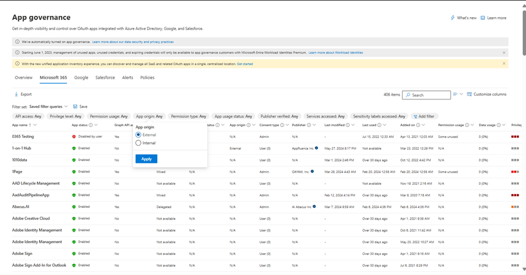Click the red disabled status icon for O365 Testing
The width and height of the screenshot is (526, 275).
pos(74,137)
